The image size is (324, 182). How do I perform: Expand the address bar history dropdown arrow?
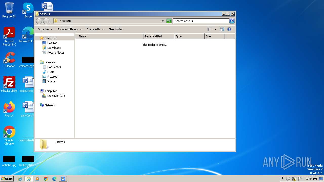tap(163, 21)
